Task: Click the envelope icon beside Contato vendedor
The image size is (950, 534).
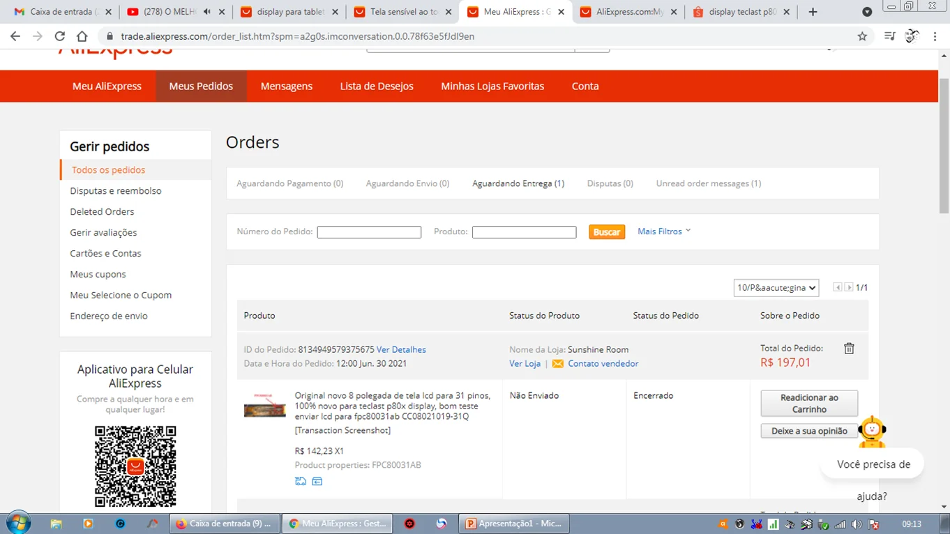Action: click(557, 364)
